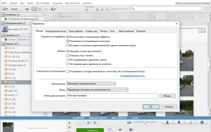The image size is (211, 132).
Task: Collapse the 'Пользователи (1)' section
Action: tap(3, 23)
